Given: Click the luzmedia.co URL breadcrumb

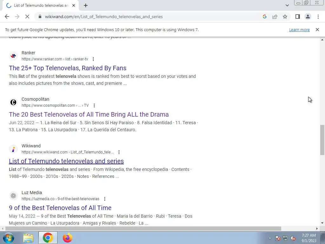Looking at the screenshot, I should pos(60,199).
